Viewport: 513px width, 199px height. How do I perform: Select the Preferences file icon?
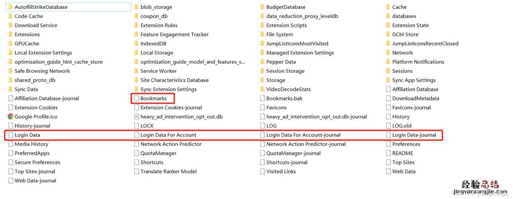click(x=388, y=144)
